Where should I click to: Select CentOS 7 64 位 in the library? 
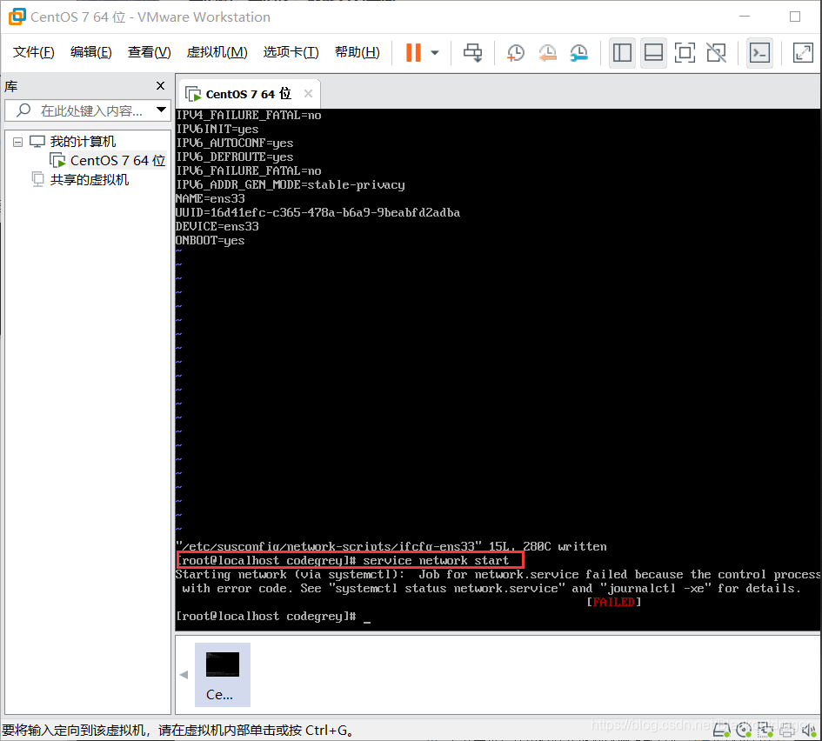pyautogui.click(x=117, y=160)
